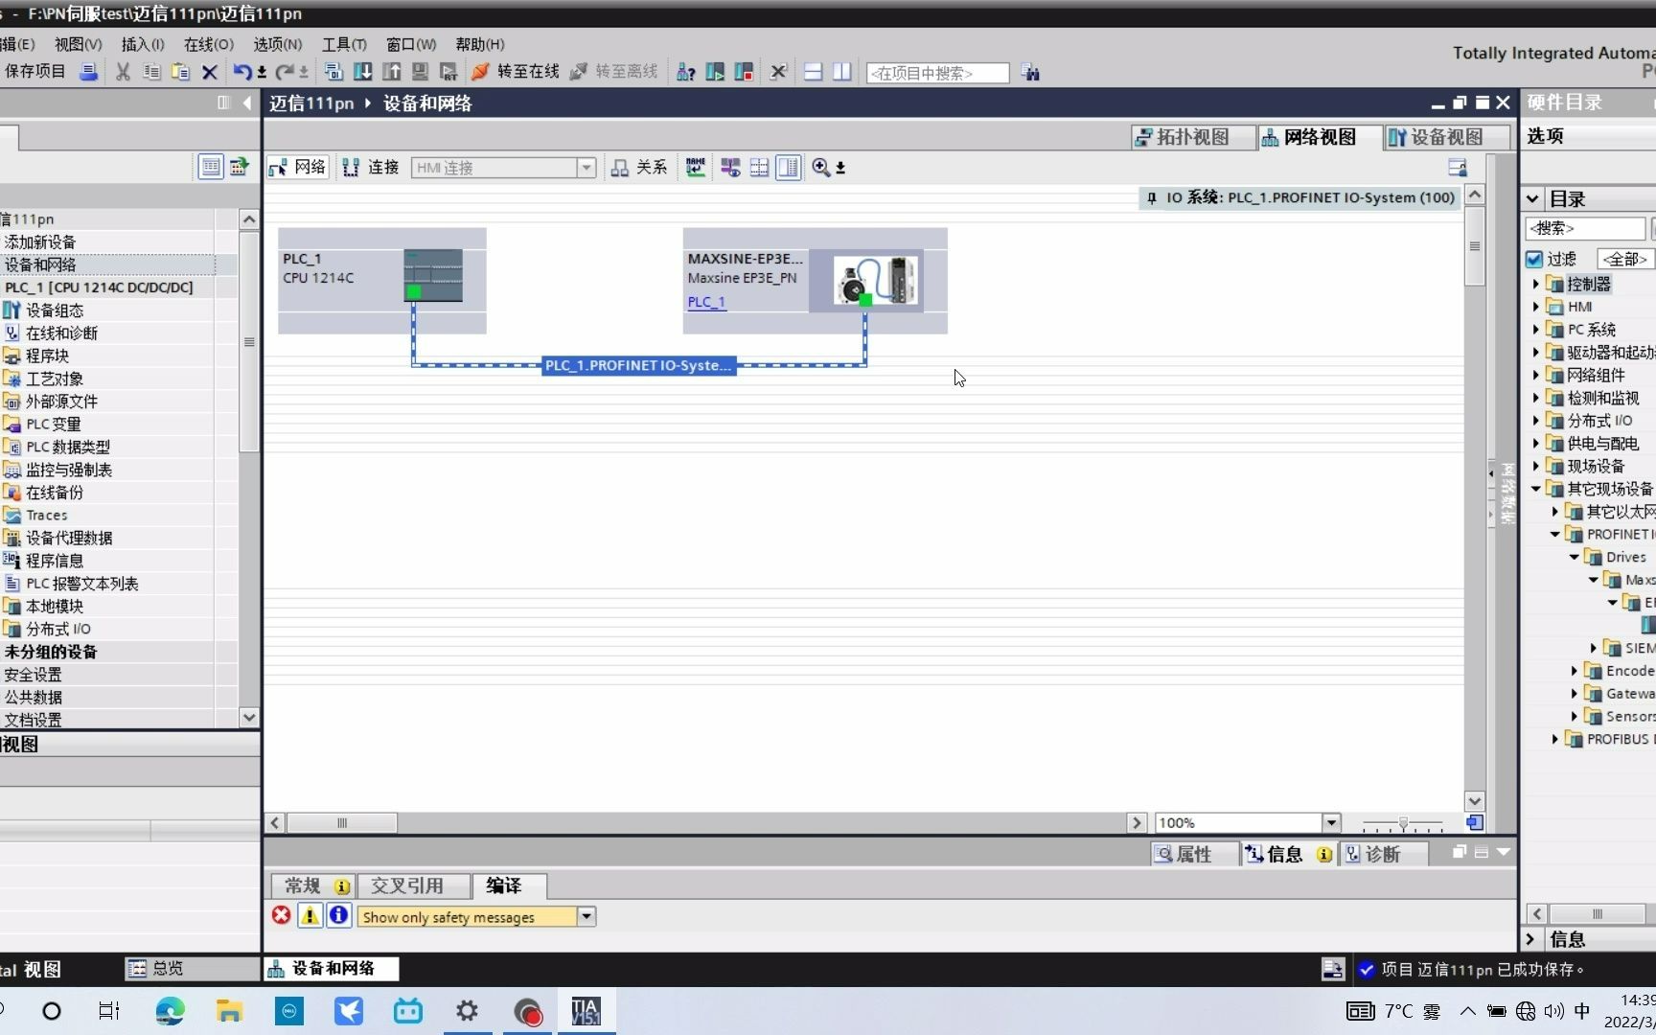Viewport: 1656px width, 1035px height.
Task: Click the Delete X icon in toolbar
Action: coord(210,72)
